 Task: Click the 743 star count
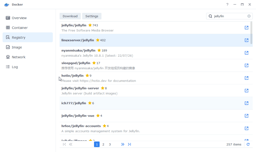(95, 25)
